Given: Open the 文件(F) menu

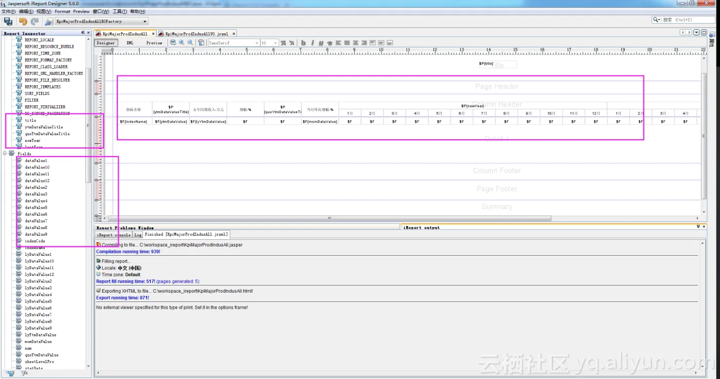Looking at the screenshot, I should [x=9, y=11].
